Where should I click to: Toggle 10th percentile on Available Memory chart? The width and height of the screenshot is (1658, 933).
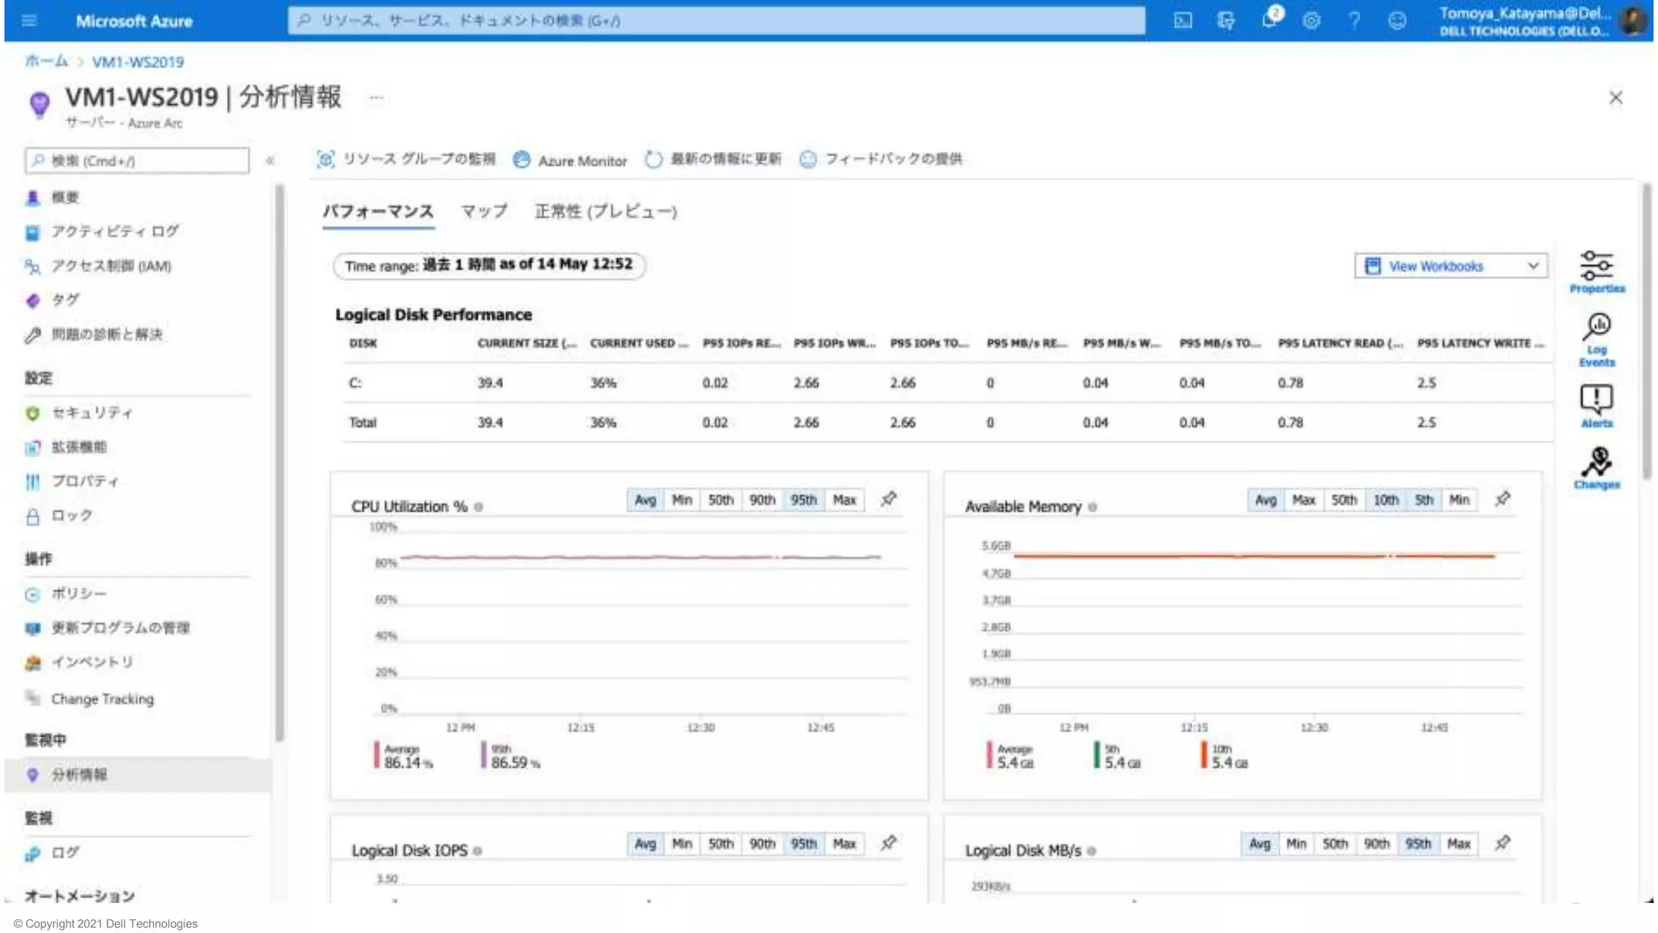[1384, 500]
